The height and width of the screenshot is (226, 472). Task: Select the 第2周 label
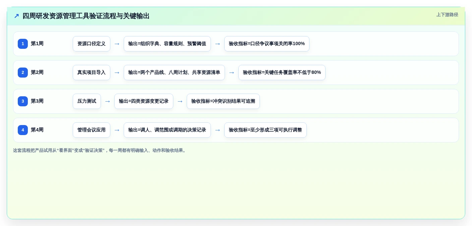pos(37,73)
